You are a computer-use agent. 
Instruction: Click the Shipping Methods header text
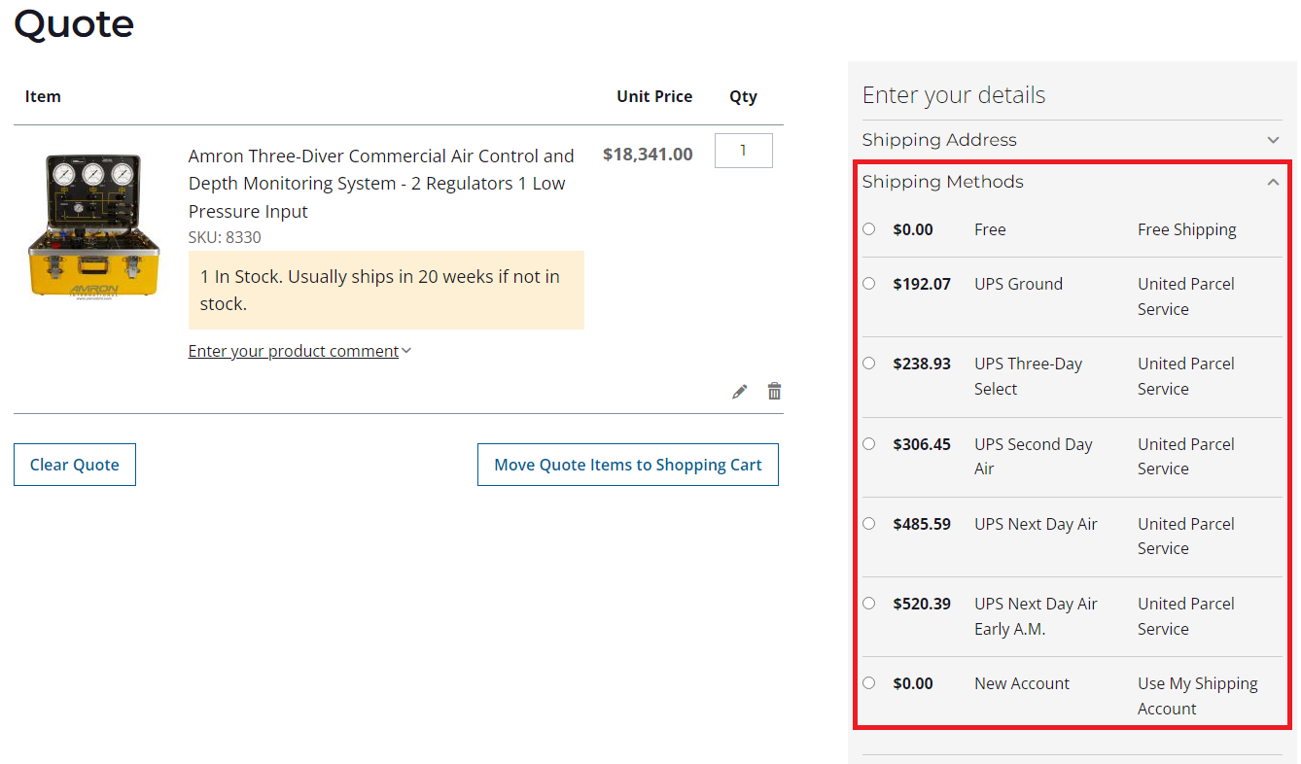[x=942, y=182]
